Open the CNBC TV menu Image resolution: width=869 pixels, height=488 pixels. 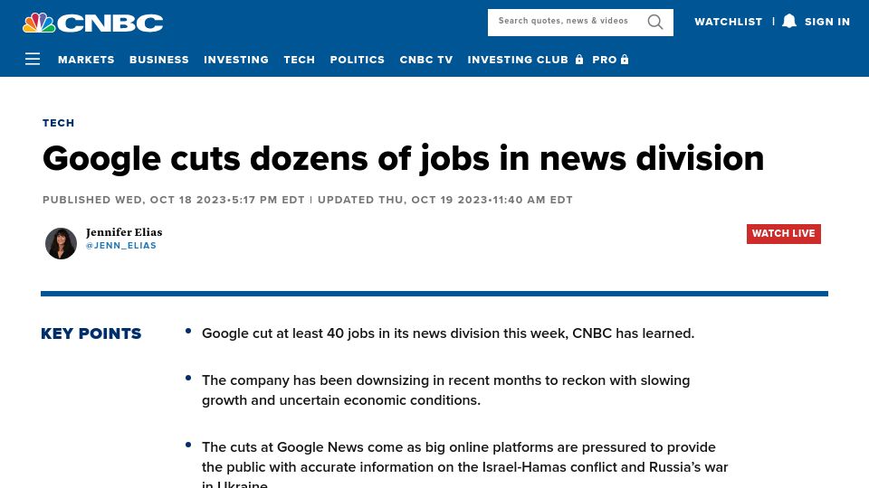[x=426, y=60]
